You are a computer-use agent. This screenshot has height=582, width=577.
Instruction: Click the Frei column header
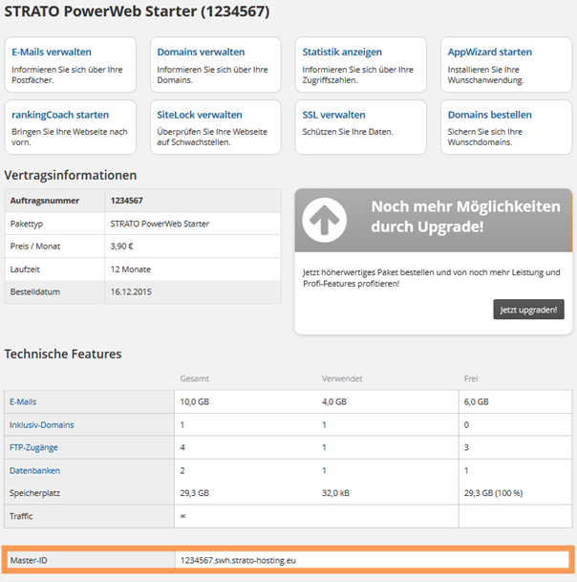point(471,378)
